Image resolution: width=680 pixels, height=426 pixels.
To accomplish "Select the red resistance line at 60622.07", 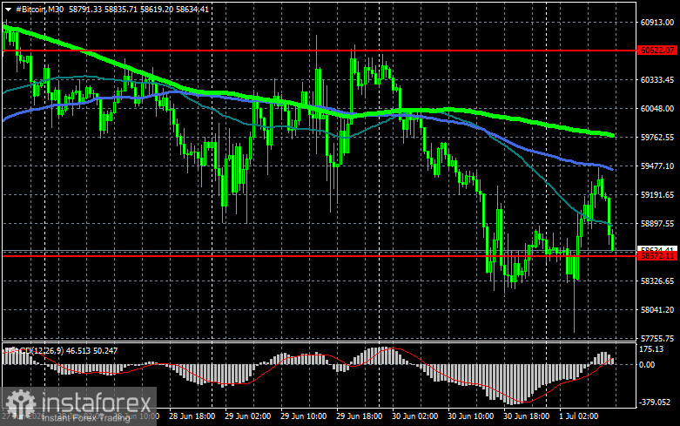I will (320, 51).
